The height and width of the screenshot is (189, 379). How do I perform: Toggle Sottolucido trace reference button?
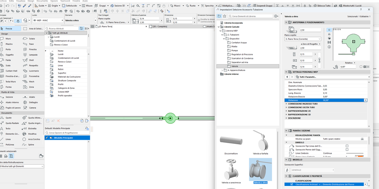(x=70, y=5)
